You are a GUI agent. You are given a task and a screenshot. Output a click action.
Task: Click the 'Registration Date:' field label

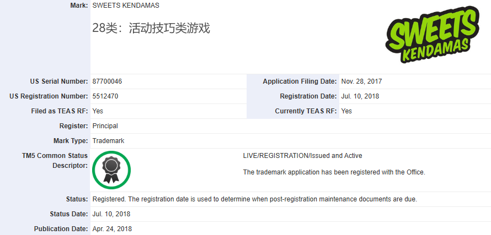[x=308, y=96]
